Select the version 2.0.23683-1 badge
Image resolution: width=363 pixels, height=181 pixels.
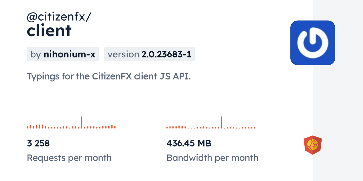[x=149, y=54]
